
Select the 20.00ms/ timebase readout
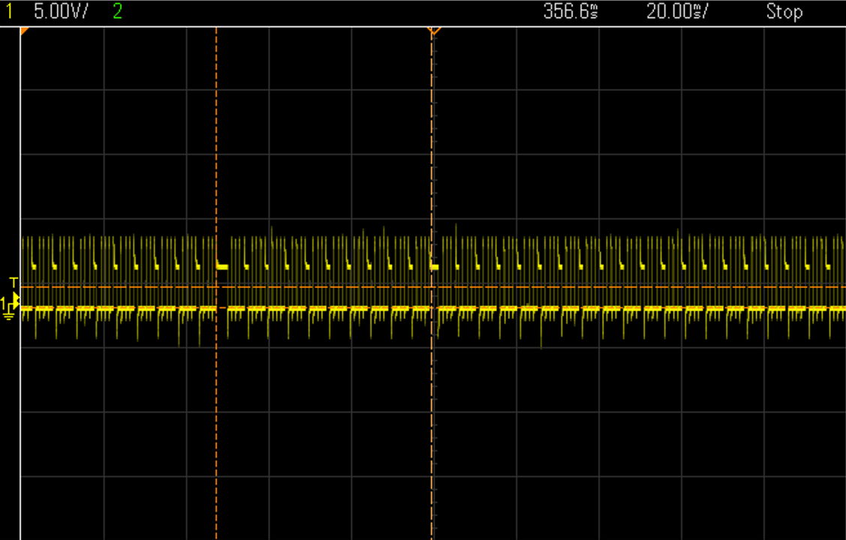[x=678, y=11]
